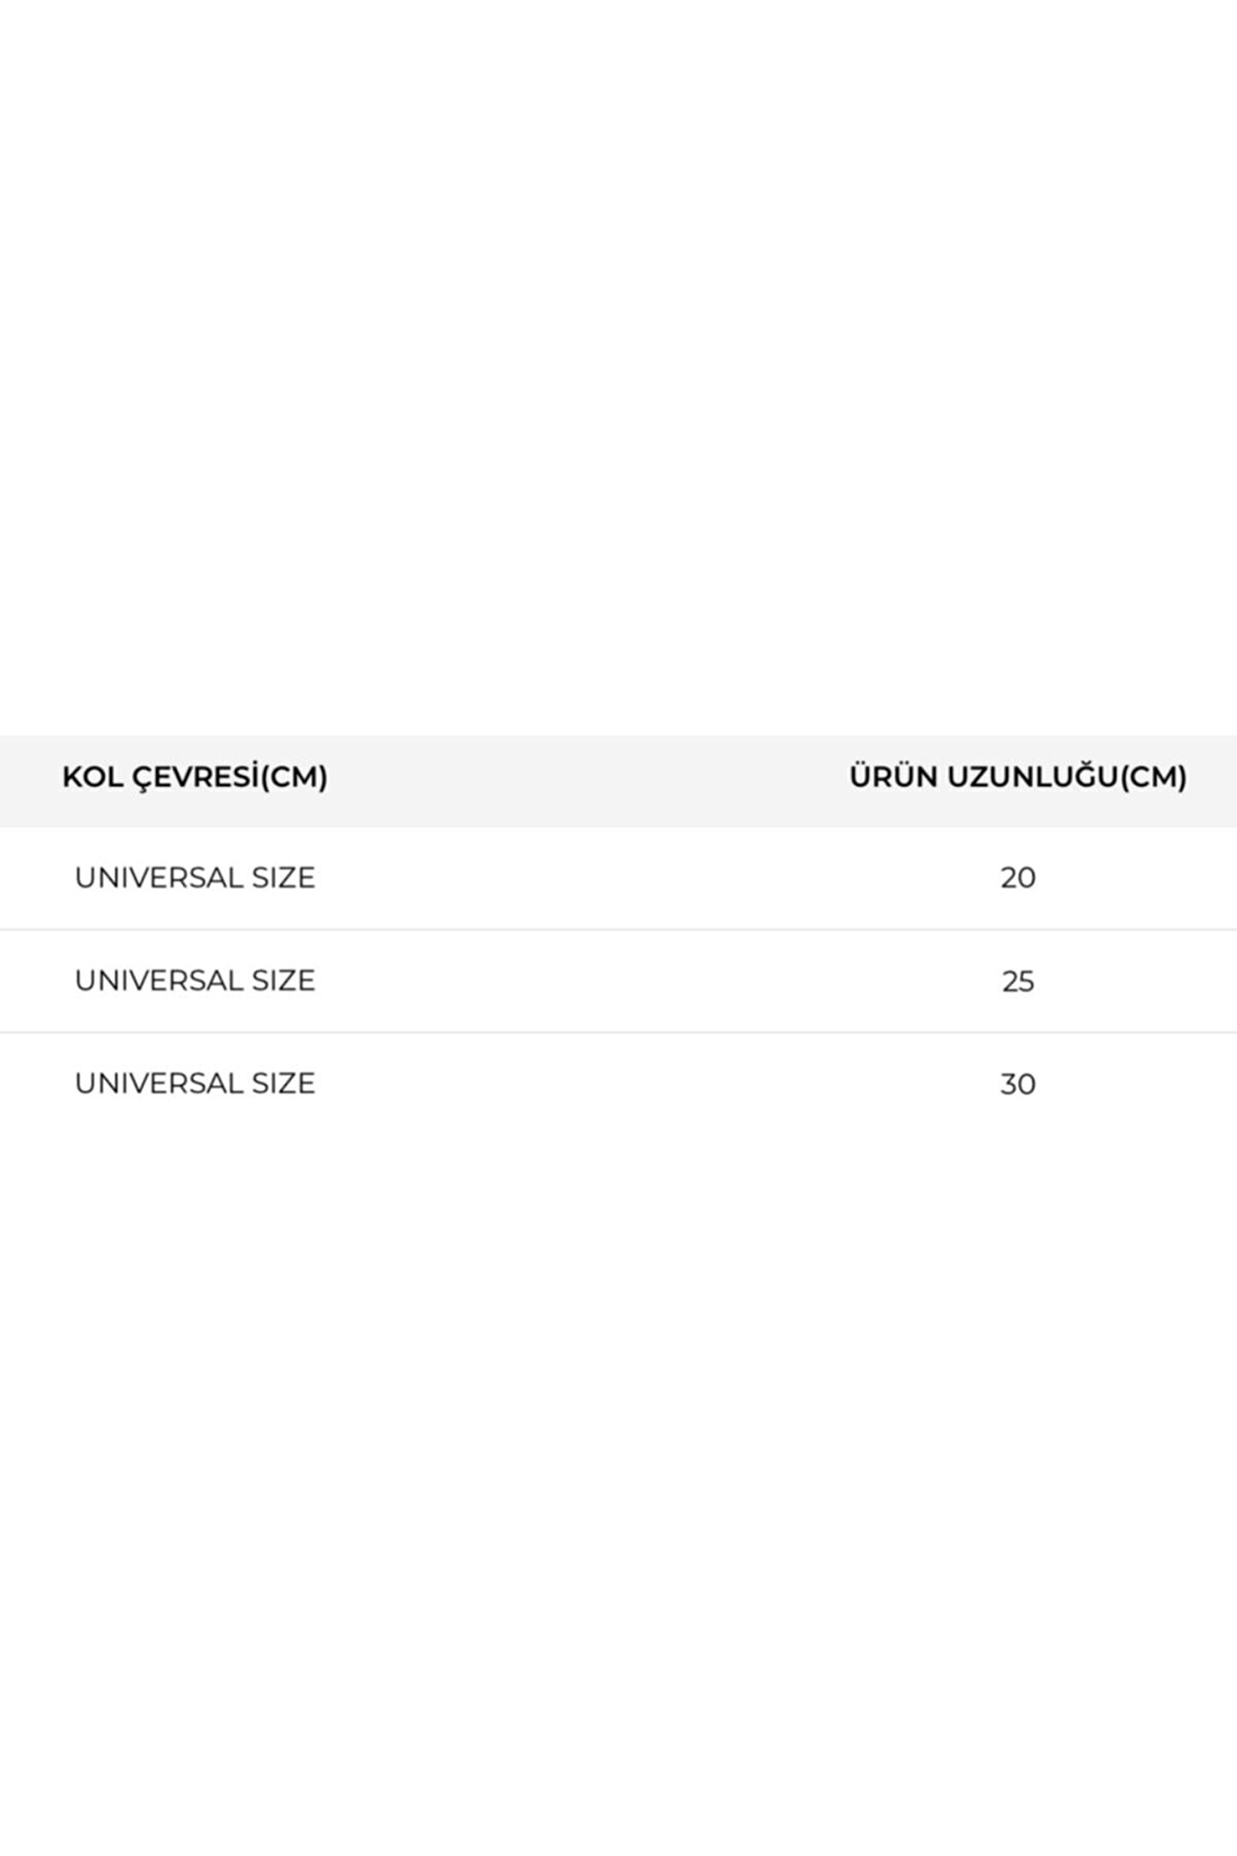Click (CM) in the KOL ÇEVRESİ header
1237x1856 pixels.
pos(294,778)
